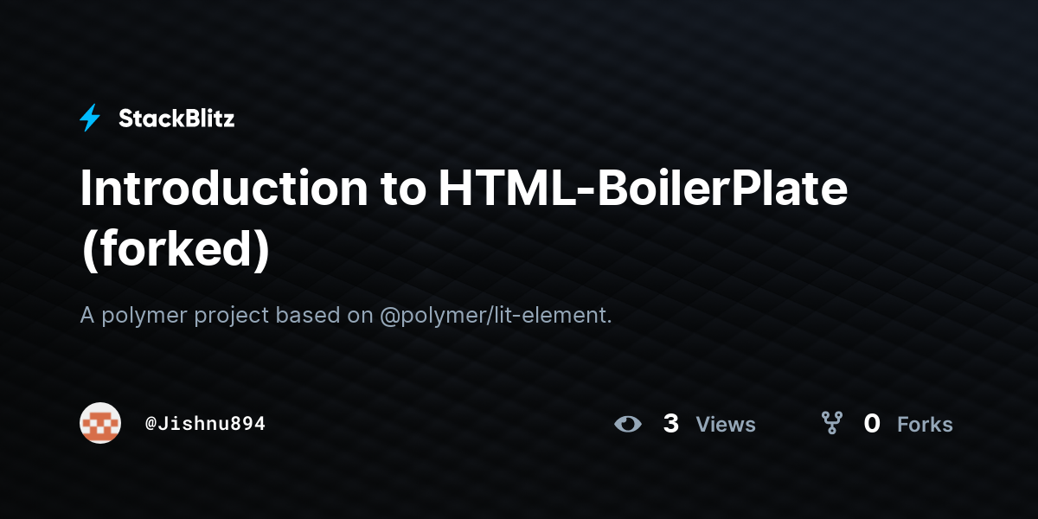The width and height of the screenshot is (1038, 519).
Task: Click the StackBlitz brand name text
Action: 176,119
